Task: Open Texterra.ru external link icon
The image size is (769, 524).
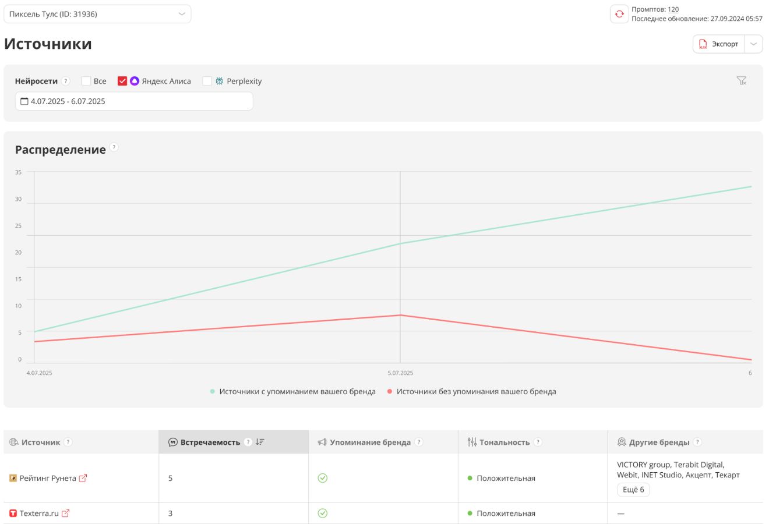Action: [65, 513]
